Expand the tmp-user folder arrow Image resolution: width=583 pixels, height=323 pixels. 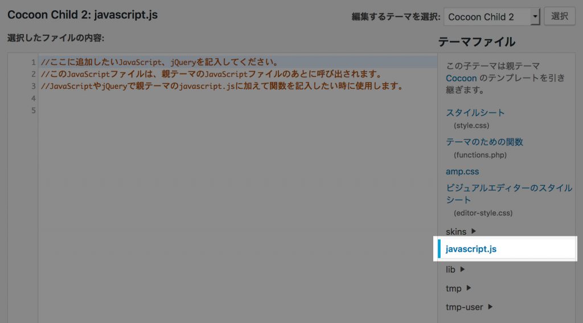point(490,307)
